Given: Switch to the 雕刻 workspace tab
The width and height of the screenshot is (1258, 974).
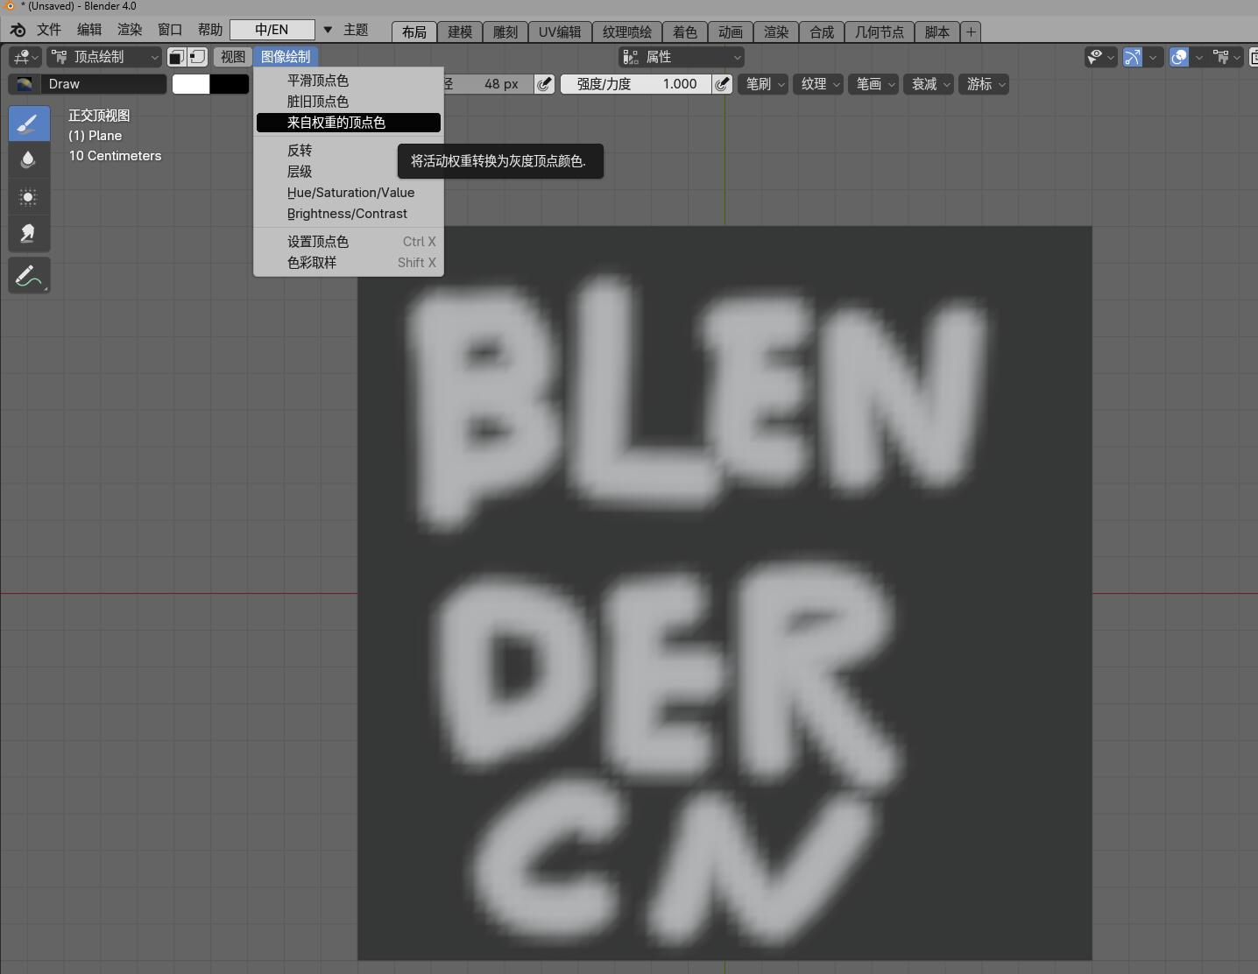Looking at the screenshot, I should (505, 32).
